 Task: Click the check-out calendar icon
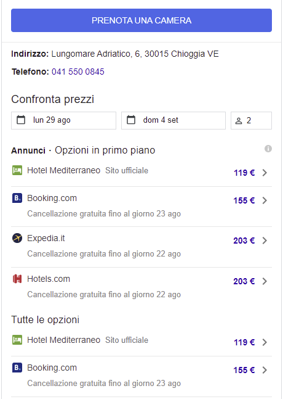point(131,120)
